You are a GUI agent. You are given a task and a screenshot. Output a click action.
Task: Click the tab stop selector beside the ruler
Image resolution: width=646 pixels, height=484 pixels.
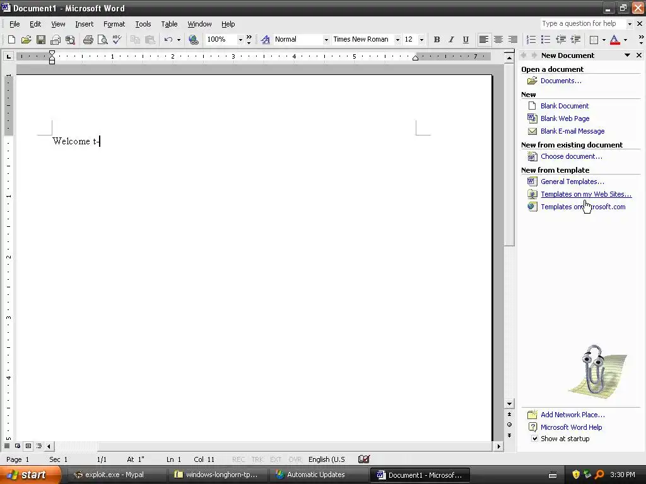pos(8,56)
